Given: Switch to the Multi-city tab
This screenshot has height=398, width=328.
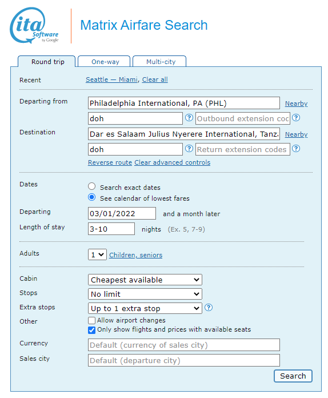Looking at the screenshot, I should (x=159, y=62).
